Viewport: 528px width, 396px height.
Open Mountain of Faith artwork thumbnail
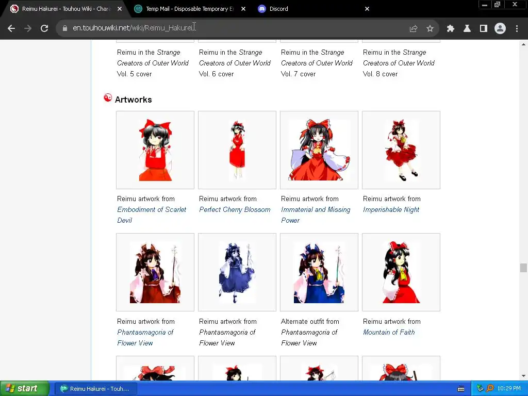(x=401, y=272)
